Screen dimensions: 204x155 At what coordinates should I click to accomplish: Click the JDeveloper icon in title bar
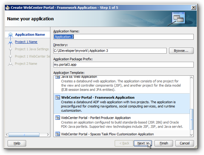8,7
